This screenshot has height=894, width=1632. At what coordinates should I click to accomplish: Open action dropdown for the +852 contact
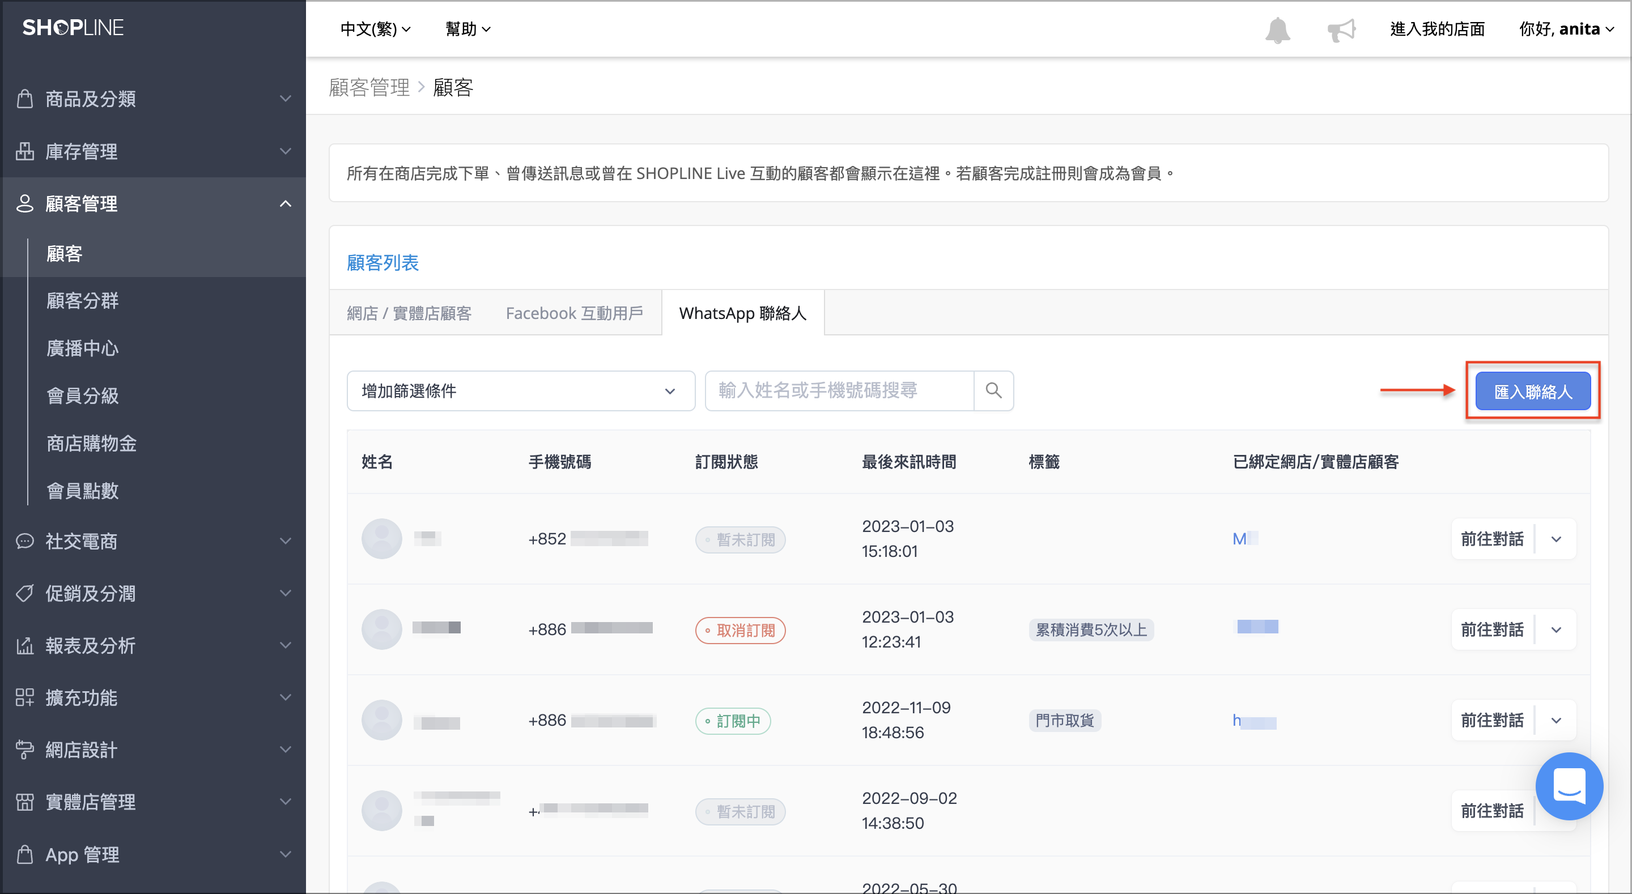pos(1556,539)
